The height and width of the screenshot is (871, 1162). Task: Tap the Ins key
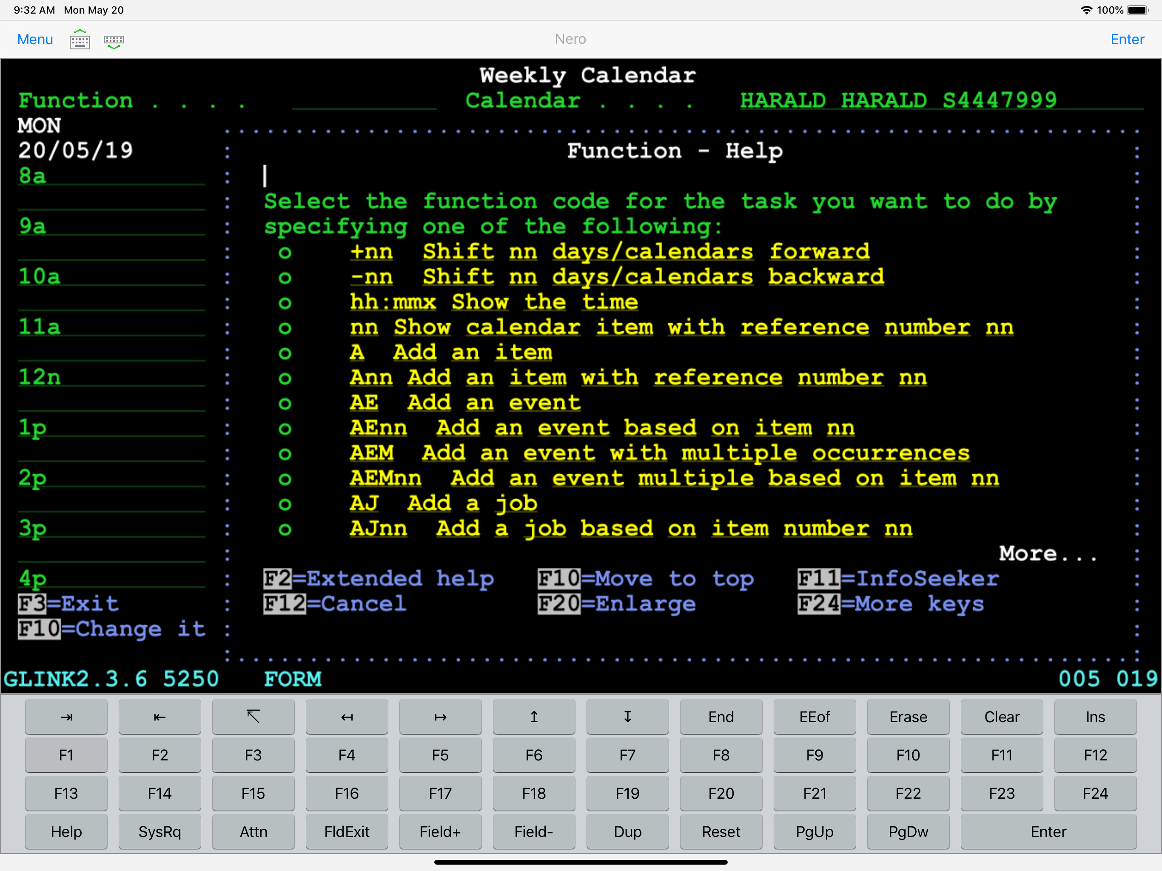[x=1095, y=717]
